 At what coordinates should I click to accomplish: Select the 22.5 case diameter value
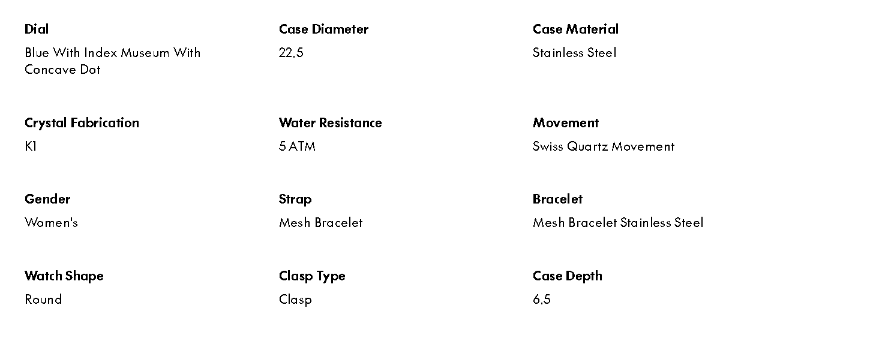(x=291, y=53)
